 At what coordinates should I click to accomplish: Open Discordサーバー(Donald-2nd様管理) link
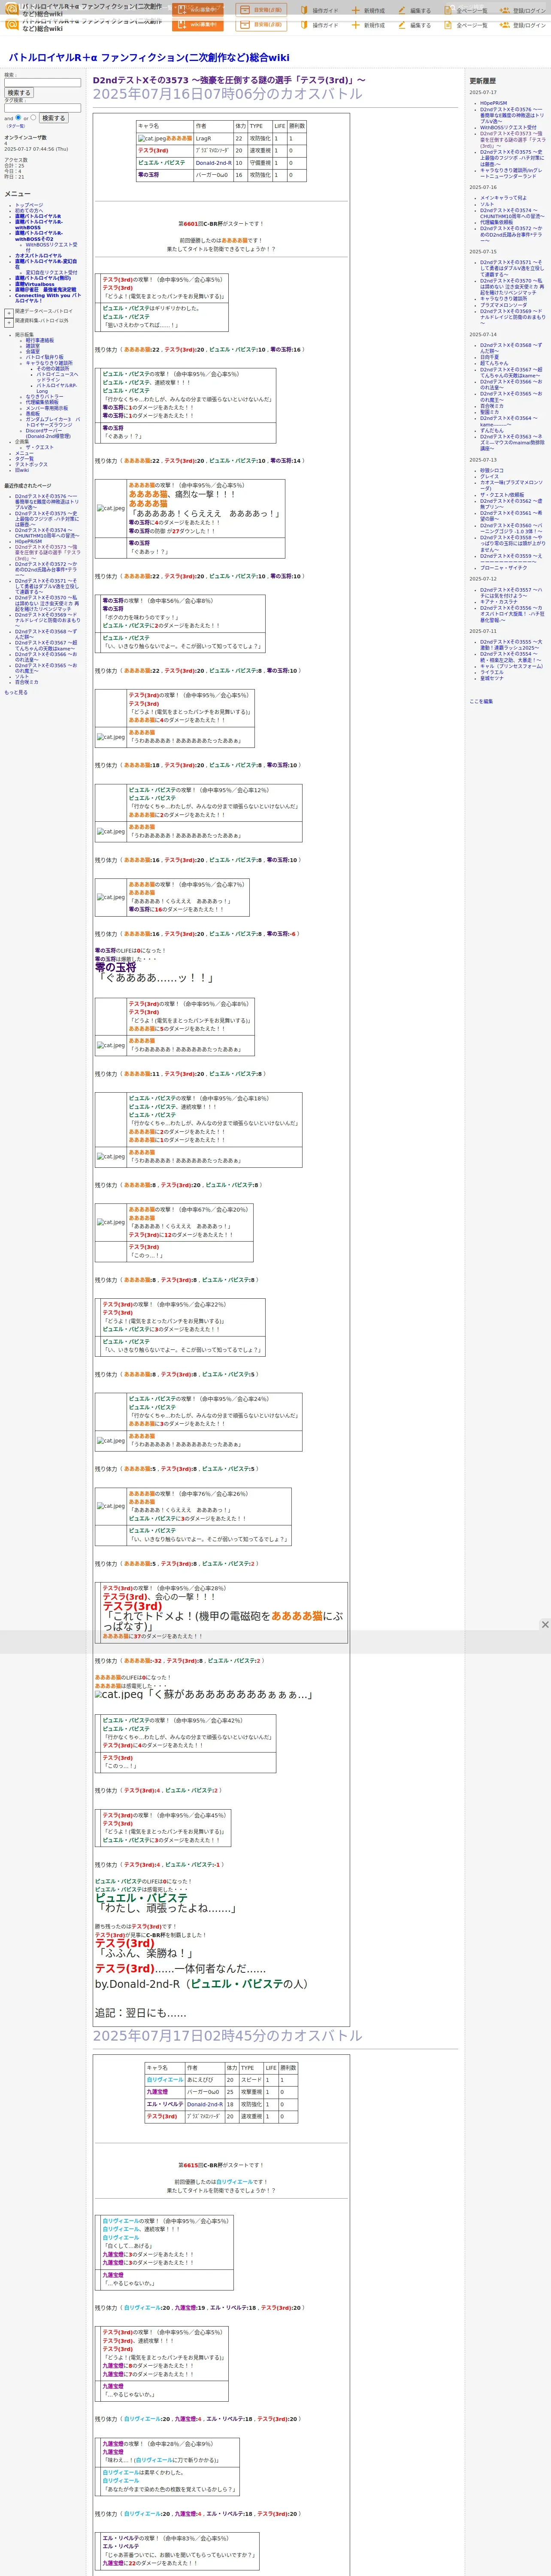click(48, 434)
